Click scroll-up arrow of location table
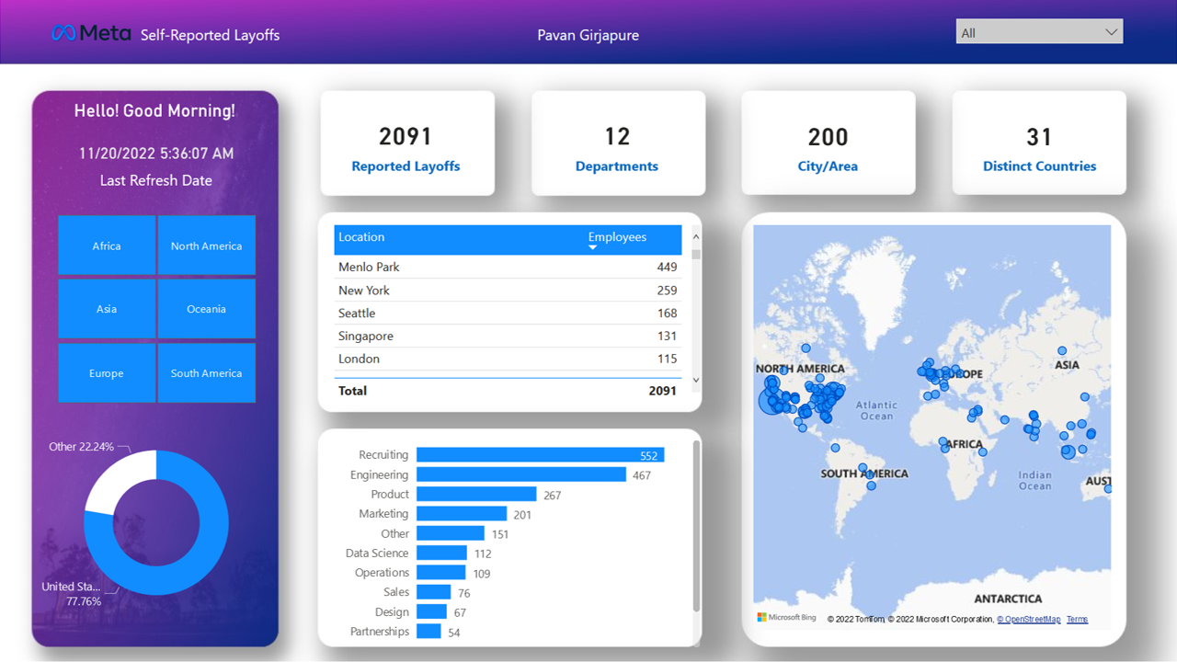This screenshot has width=1177, height=662. coord(695,237)
